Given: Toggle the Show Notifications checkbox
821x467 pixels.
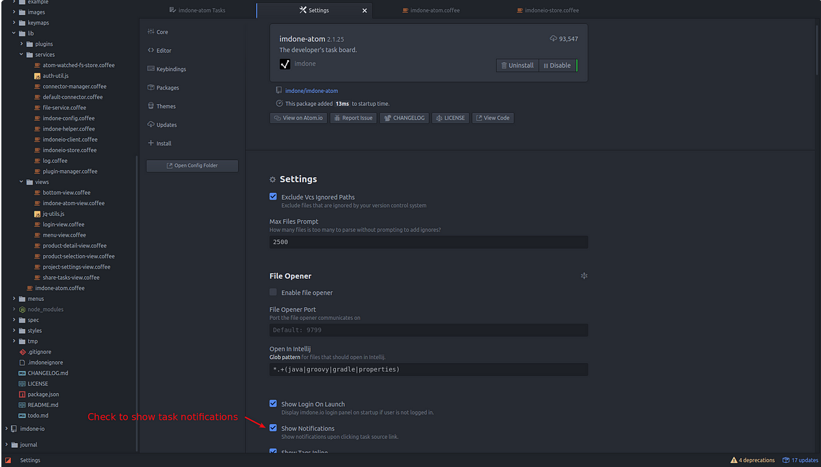Looking at the screenshot, I should point(274,428).
